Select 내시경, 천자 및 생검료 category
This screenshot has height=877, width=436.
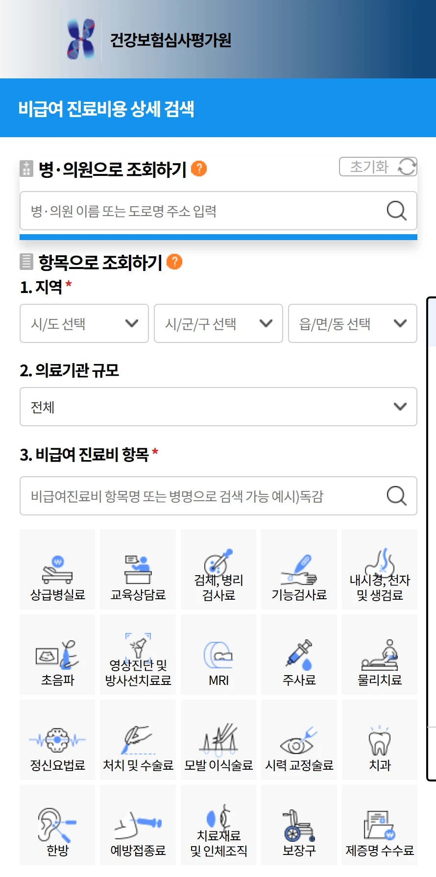[x=380, y=569]
